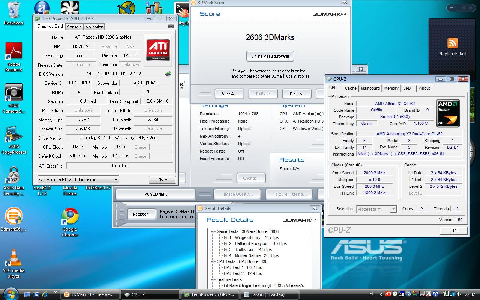This screenshot has height=300, width=480.
Task: Click Online ResultBrowser button
Action: point(270,56)
